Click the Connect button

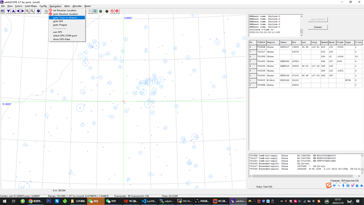pyautogui.click(x=318, y=27)
